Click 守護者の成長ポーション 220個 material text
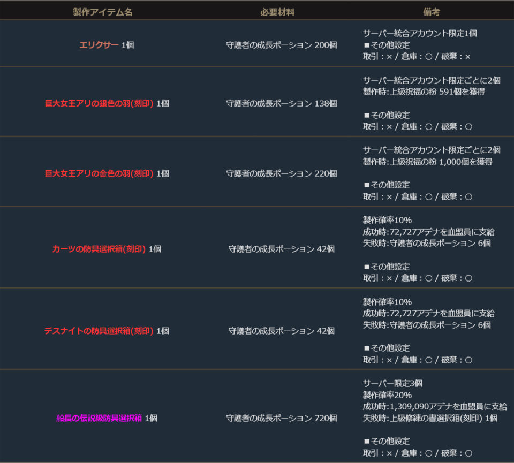Viewport: 514px width, 463px height. (x=282, y=173)
